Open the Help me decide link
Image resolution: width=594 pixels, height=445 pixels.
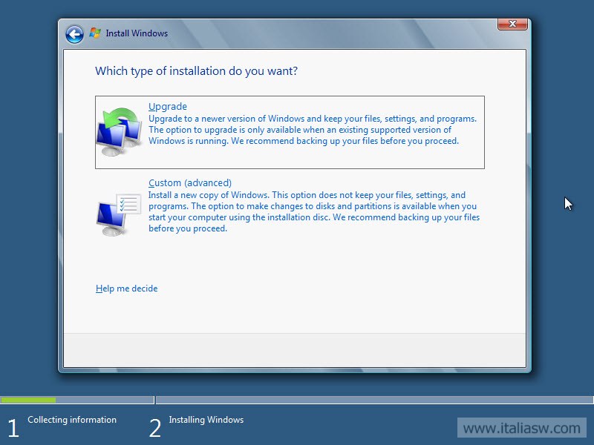[x=126, y=289]
